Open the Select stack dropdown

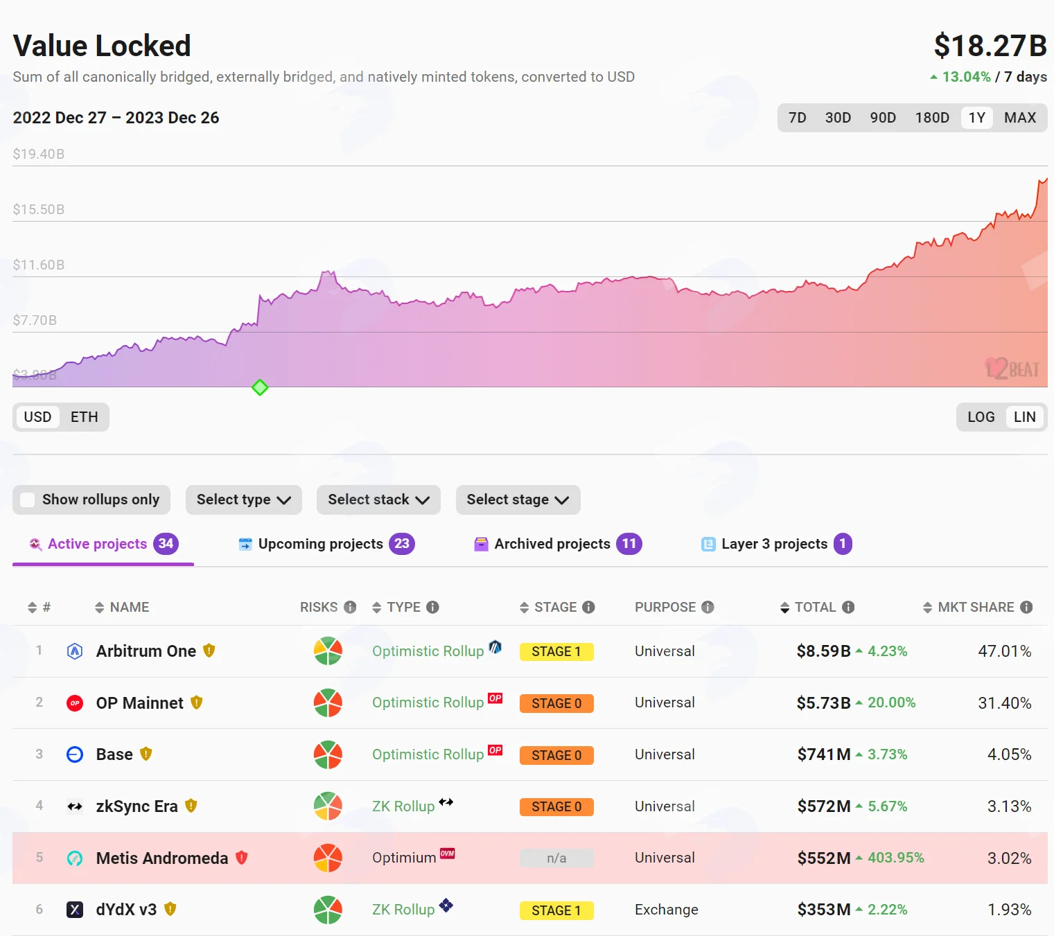tap(378, 500)
